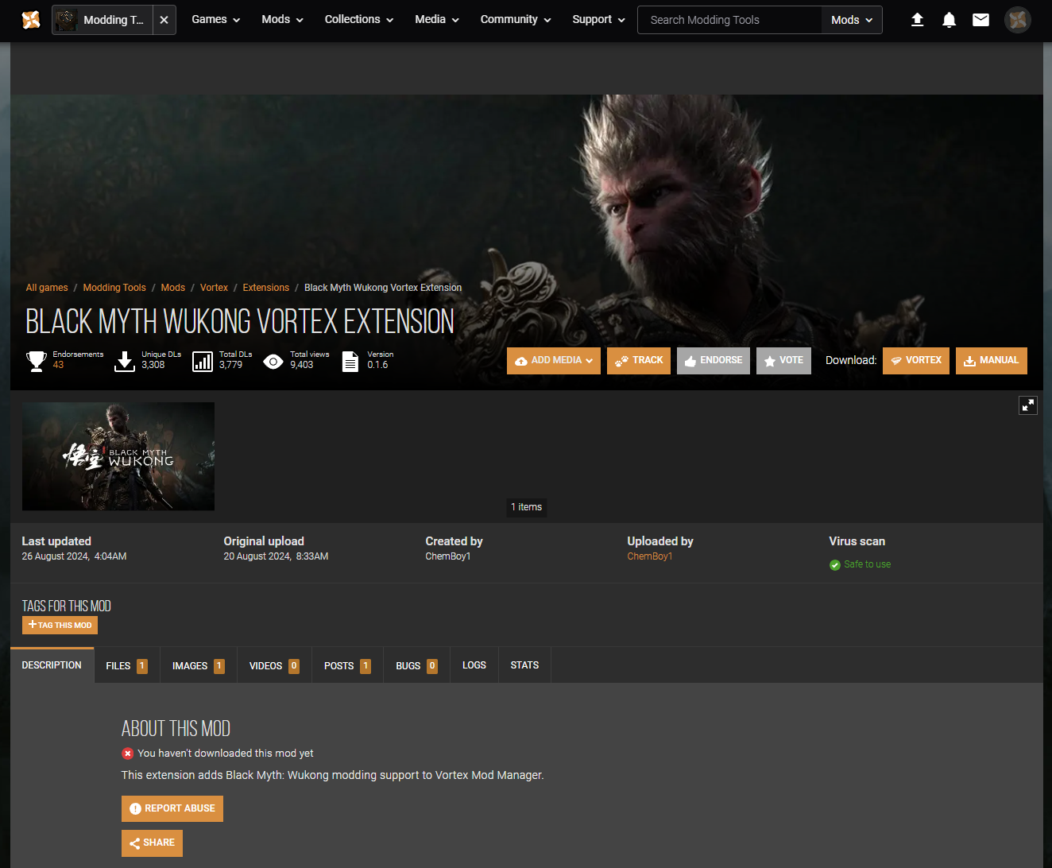Click the Safe to use virus scan link

coord(868,564)
